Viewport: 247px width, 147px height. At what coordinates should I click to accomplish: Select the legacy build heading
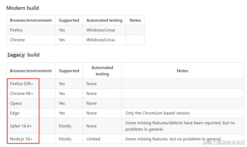click(x=23, y=55)
